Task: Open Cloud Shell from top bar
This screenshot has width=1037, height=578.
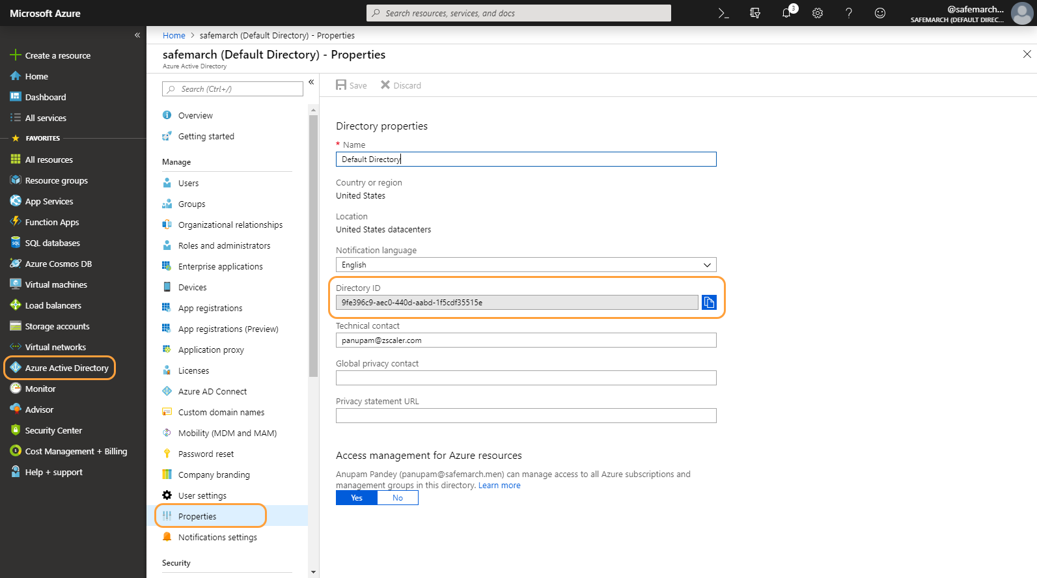Action: [x=723, y=13]
